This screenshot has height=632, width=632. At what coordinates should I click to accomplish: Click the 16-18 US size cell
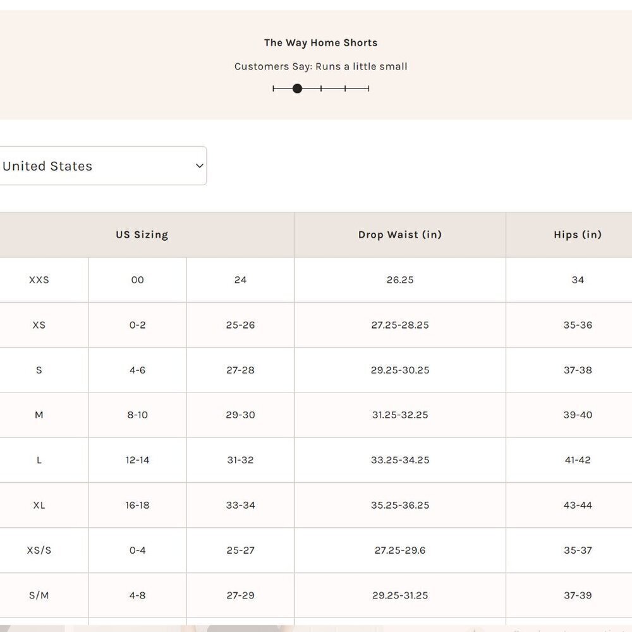click(137, 505)
